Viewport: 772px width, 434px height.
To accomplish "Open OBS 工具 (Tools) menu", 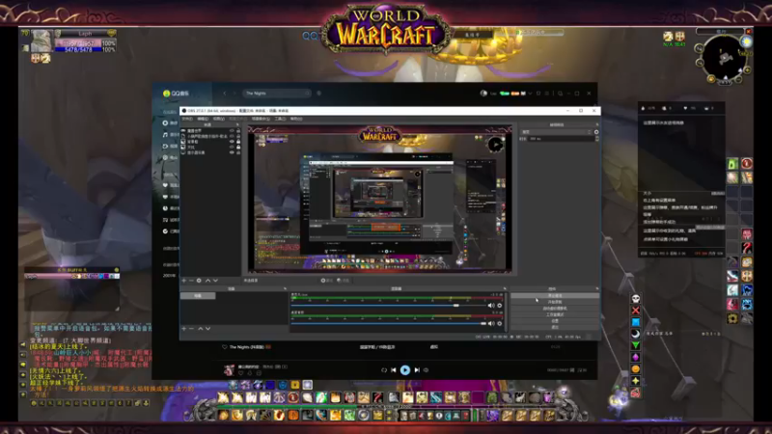I will pyautogui.click(x=280, y=119).
